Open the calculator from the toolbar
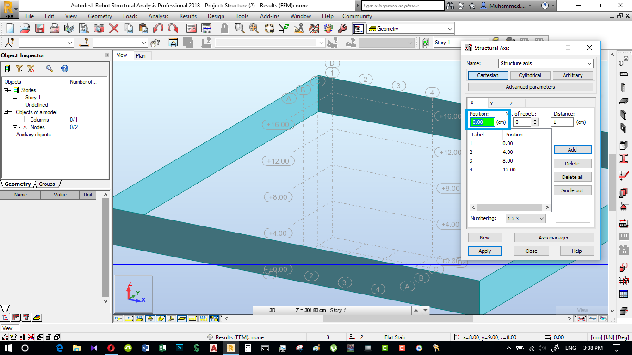This screenshot has width=632, height=355. tap(191, 28)
